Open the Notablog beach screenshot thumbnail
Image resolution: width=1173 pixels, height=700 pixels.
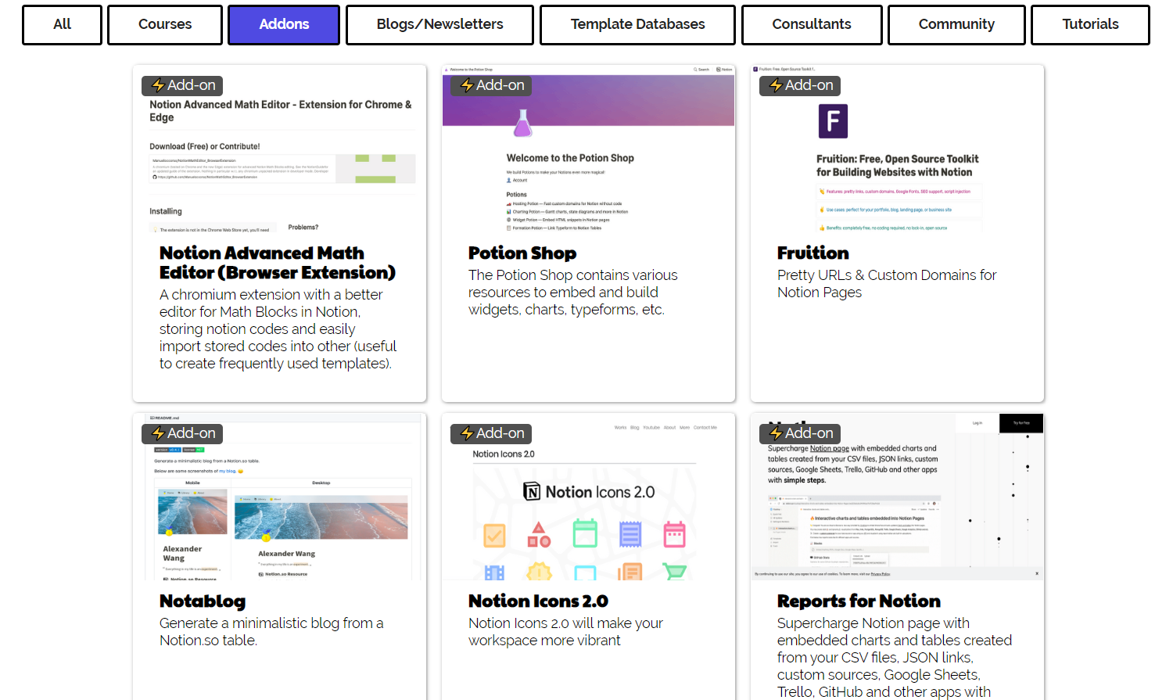tap(280, 497)
